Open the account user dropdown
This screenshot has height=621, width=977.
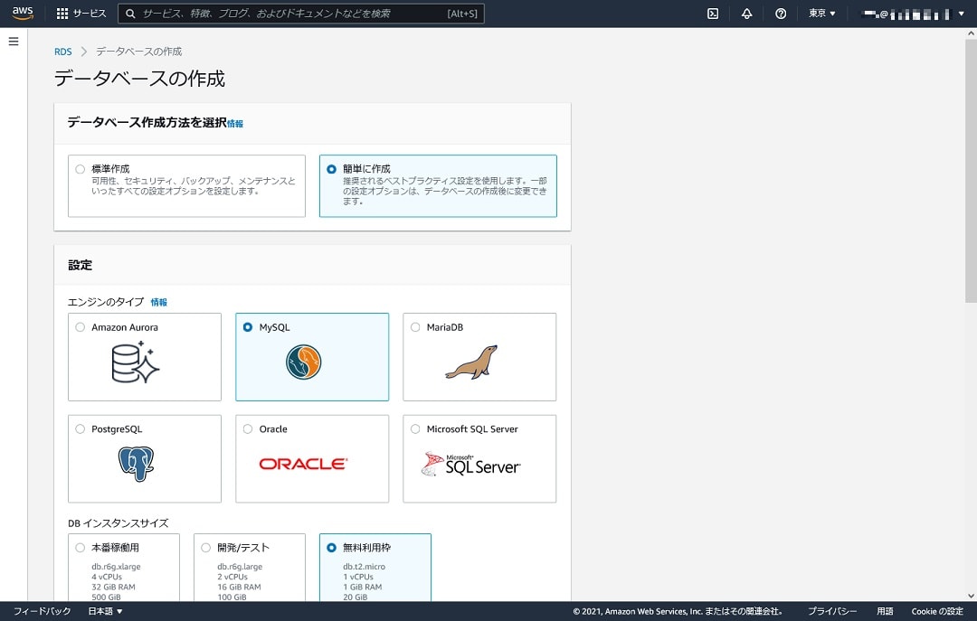point(913,14)
